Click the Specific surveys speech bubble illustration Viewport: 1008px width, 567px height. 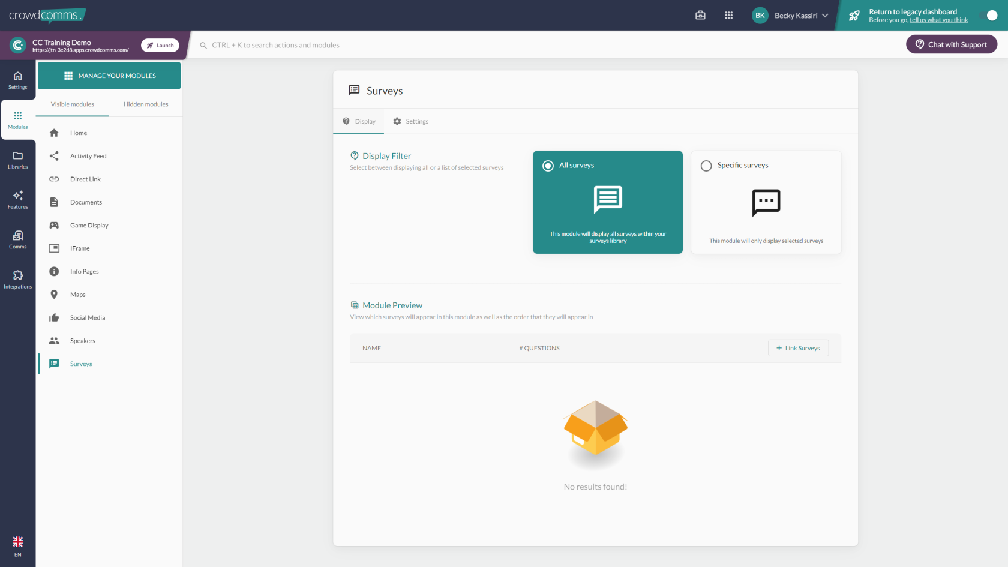tap(766, 203)
